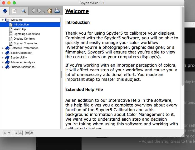The height and width of the screenshot is (150, 195).
Task: Expand the Further Assistance chapter
Action: (x=2, y=67)
